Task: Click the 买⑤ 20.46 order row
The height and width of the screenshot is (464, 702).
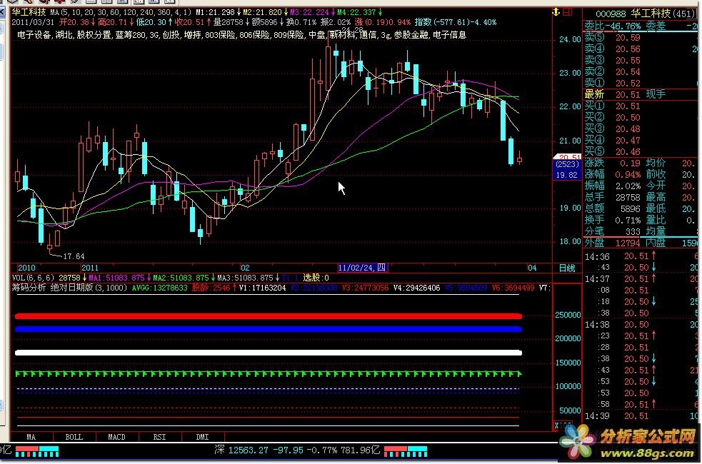Action: pyautogui.click(x=641, y=151)
